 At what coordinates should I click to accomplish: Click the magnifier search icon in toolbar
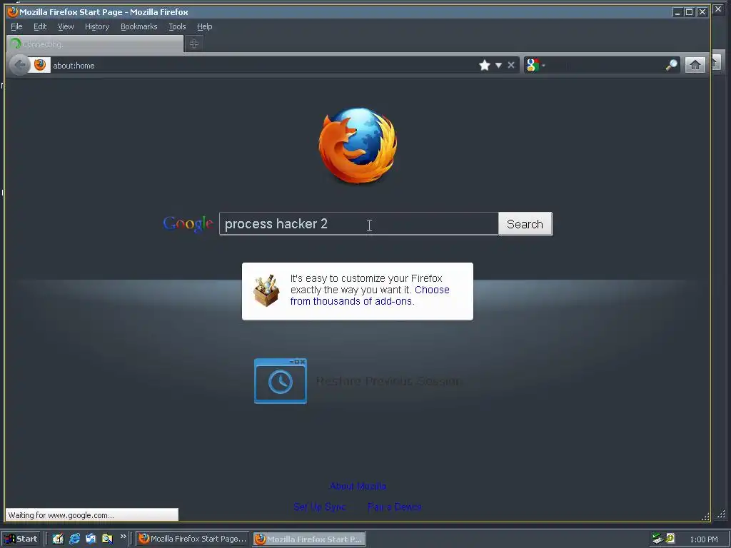click(x=671, y=65)
